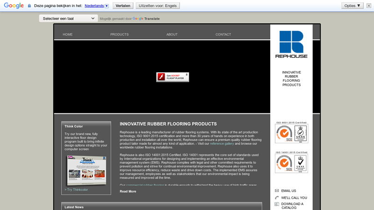Screen dimensions: 374x210
Task: Click the commercial rubber flooring link
Action: (x=145, y=185)
